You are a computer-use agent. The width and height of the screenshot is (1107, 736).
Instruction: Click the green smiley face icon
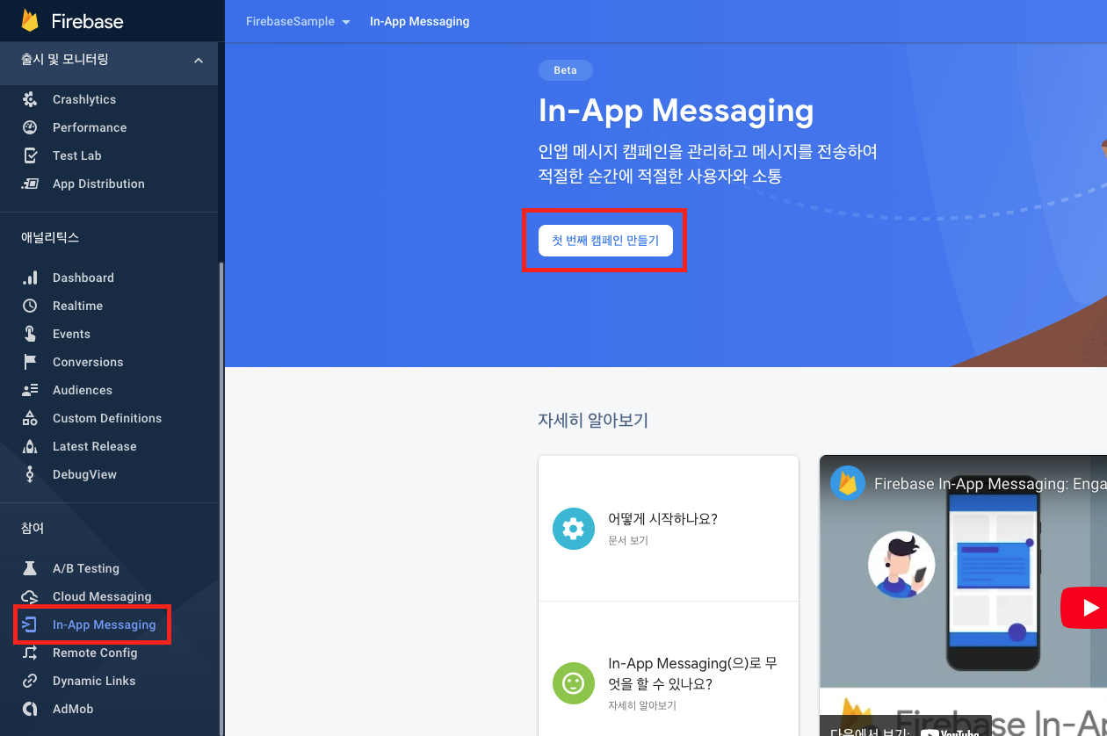coord(574,683)
